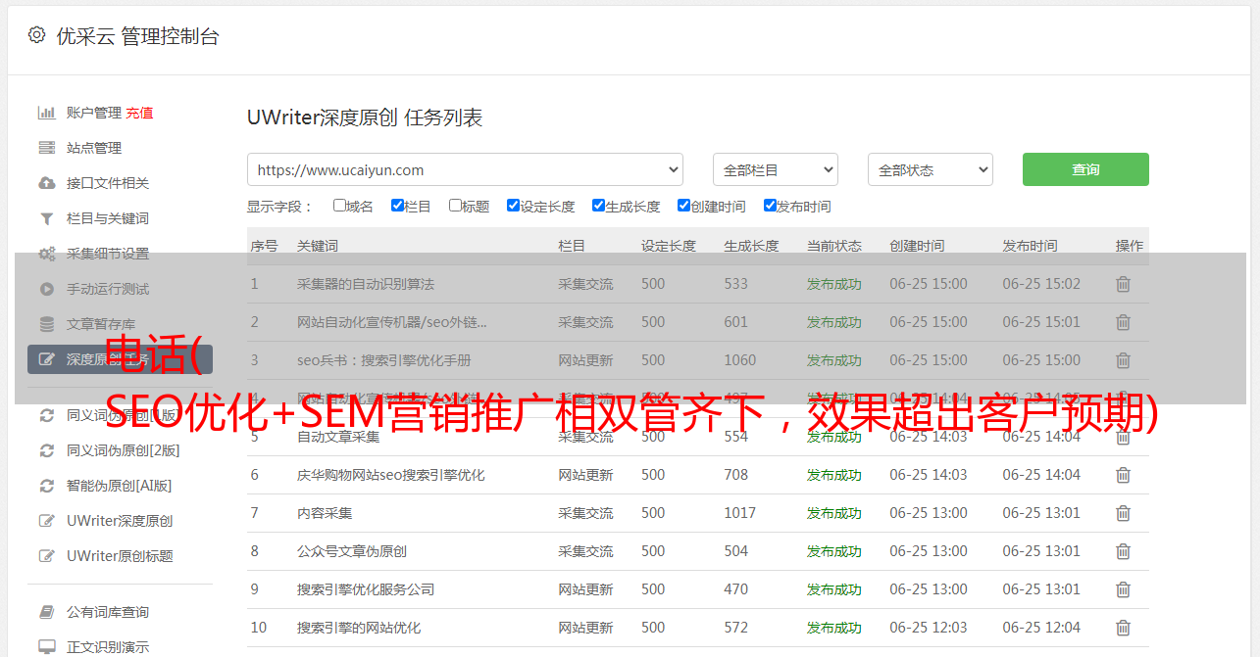The height and width of the screenshot is (657, 1260).
Task: Click the server icon for 站点管理
Action: click(46, 148)
